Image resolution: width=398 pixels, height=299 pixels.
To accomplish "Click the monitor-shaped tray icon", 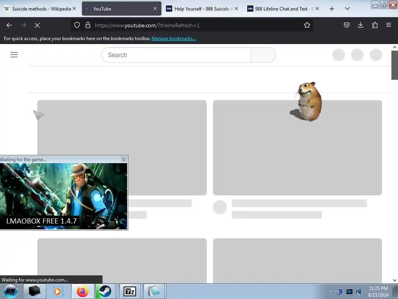I will pos(349,292).
